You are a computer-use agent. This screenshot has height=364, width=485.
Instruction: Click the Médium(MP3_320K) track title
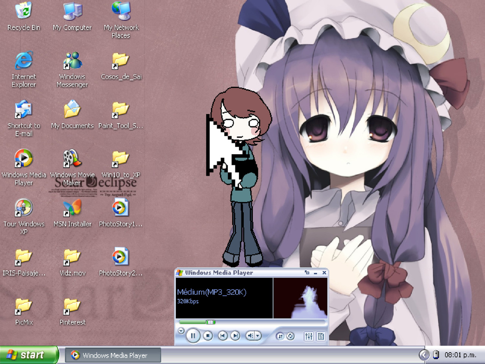[211, 292]
